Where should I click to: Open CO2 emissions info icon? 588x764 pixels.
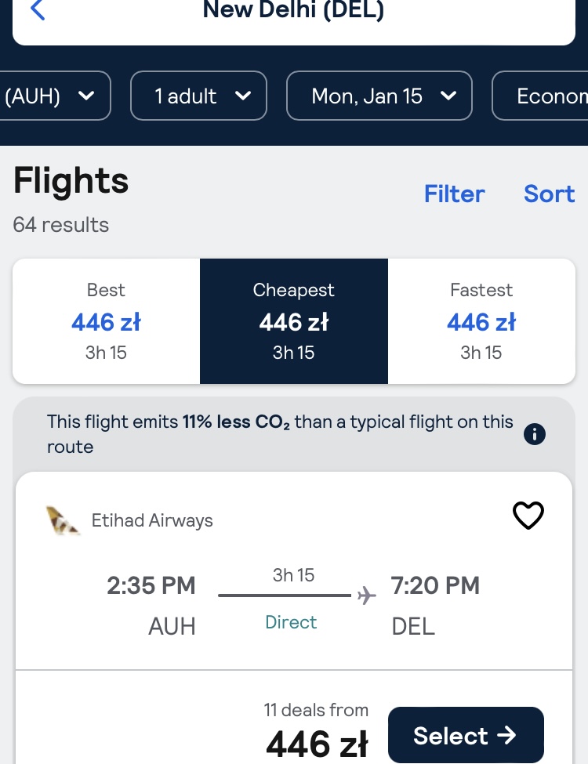pyautogui.click(x=535, y=433)
